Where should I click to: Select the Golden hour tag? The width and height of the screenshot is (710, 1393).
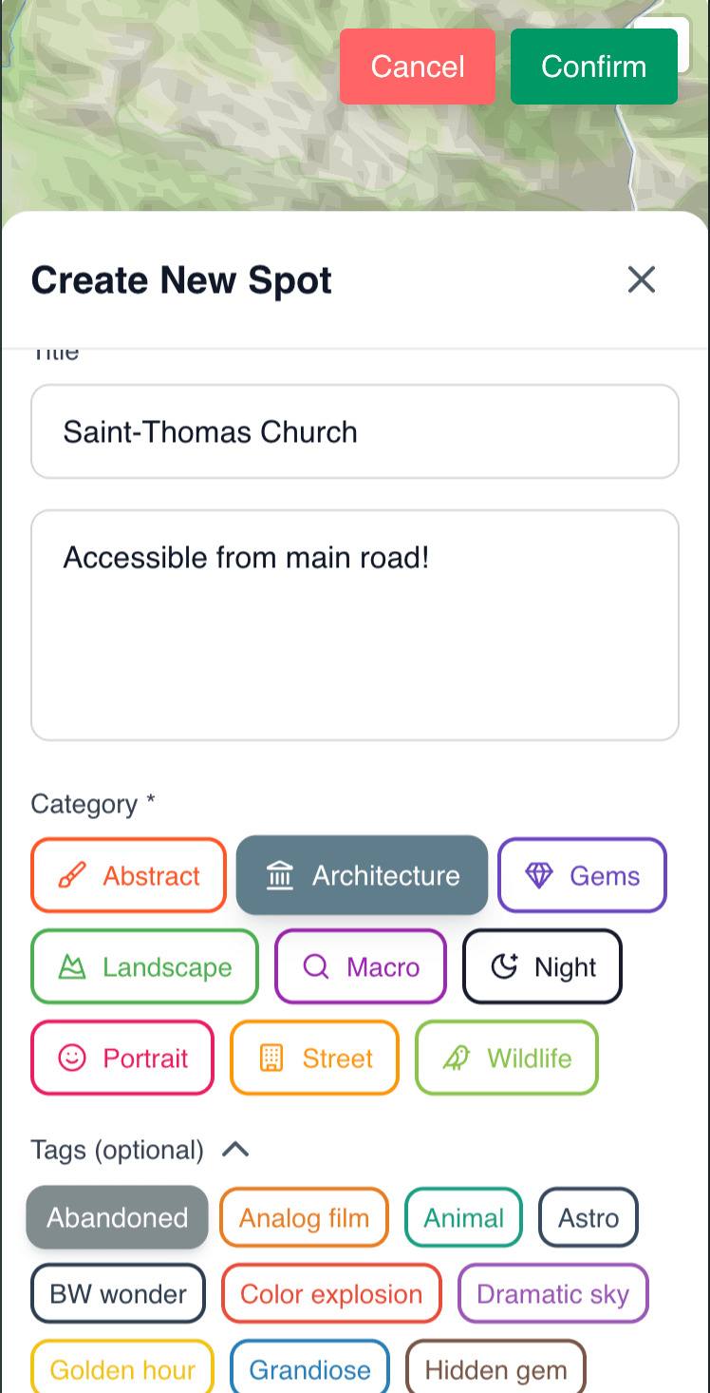tap(122, 1369)
